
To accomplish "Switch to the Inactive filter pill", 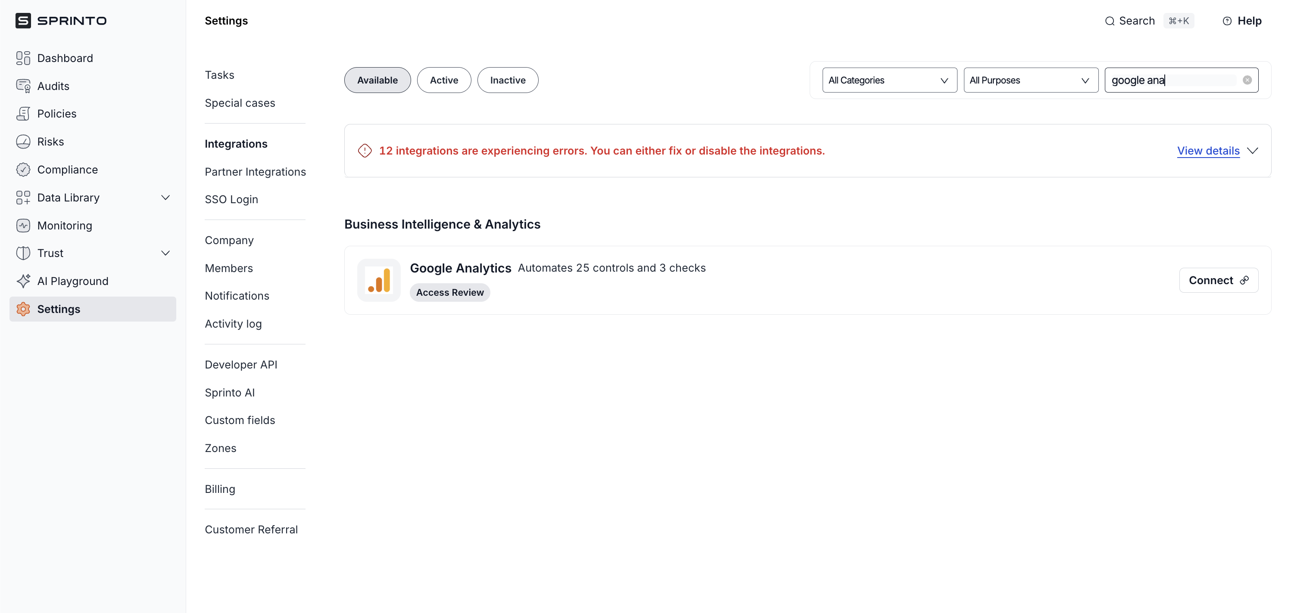I will (x=507, y=80).
